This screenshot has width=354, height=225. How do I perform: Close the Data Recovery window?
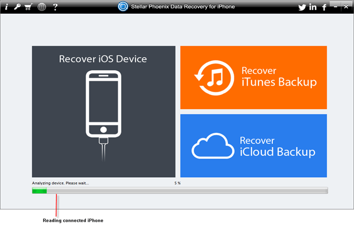[346, 7]
